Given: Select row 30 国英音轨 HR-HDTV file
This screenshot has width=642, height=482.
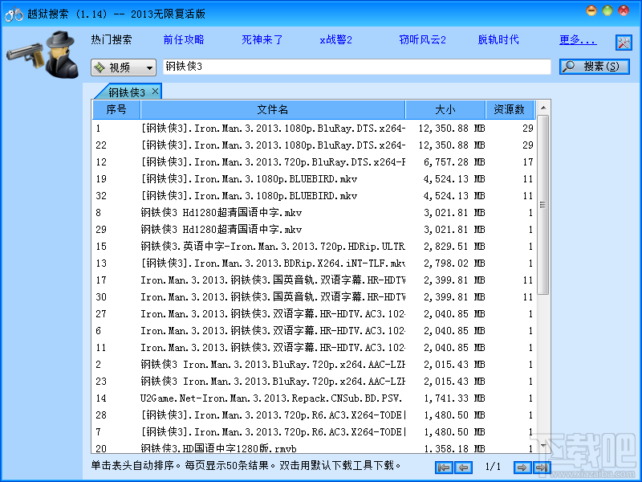Looking at the screenshot, I should pos(315,296).
